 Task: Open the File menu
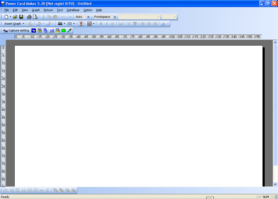7,10
